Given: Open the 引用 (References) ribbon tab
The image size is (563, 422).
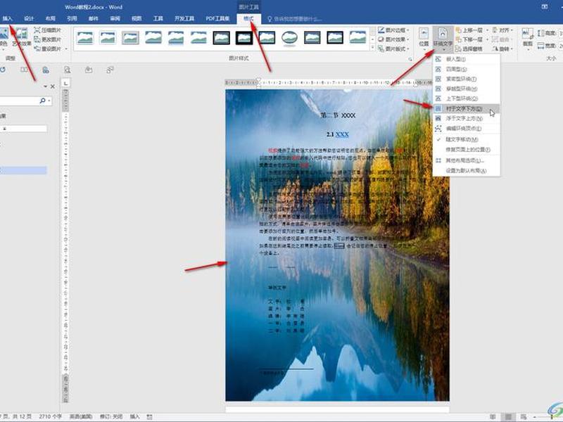Looking at the screenshot, I should point(72,19).
